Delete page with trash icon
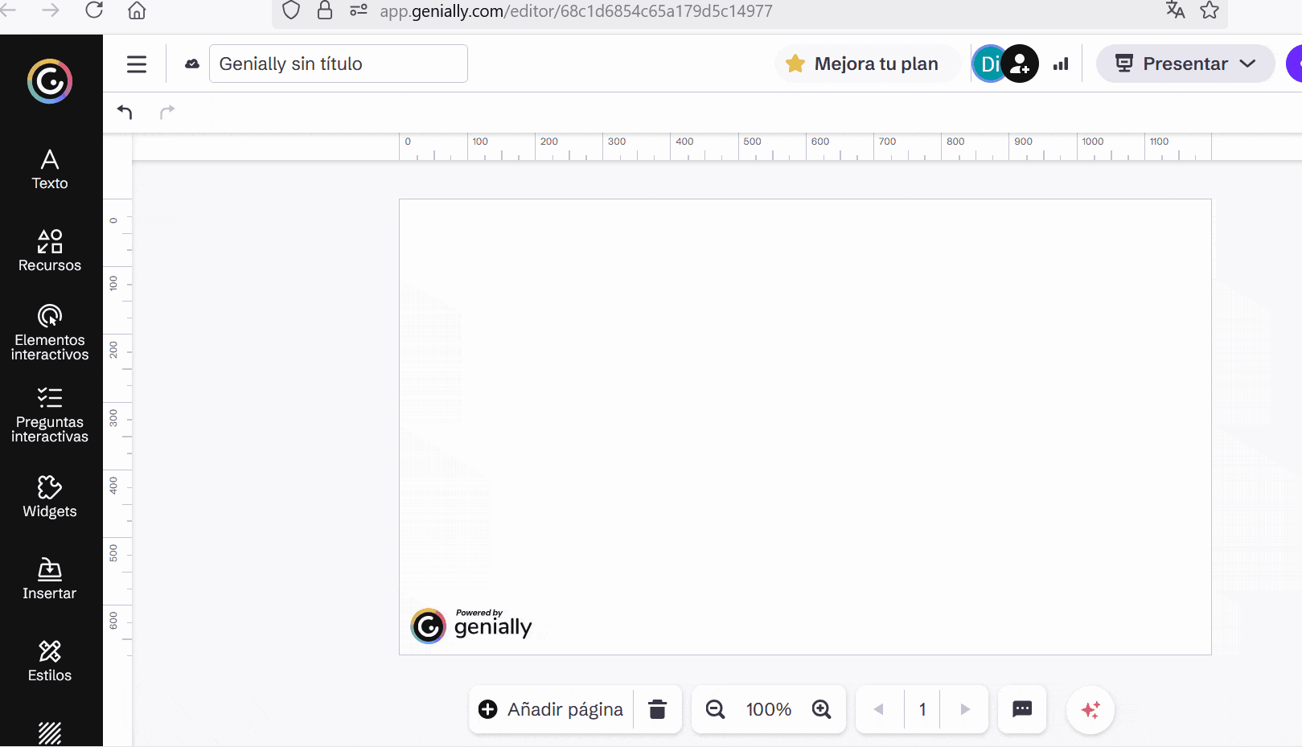 pyautogui.click(x=657, y=709)
